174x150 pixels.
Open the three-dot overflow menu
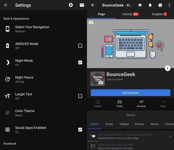click(x=169, y=5)
